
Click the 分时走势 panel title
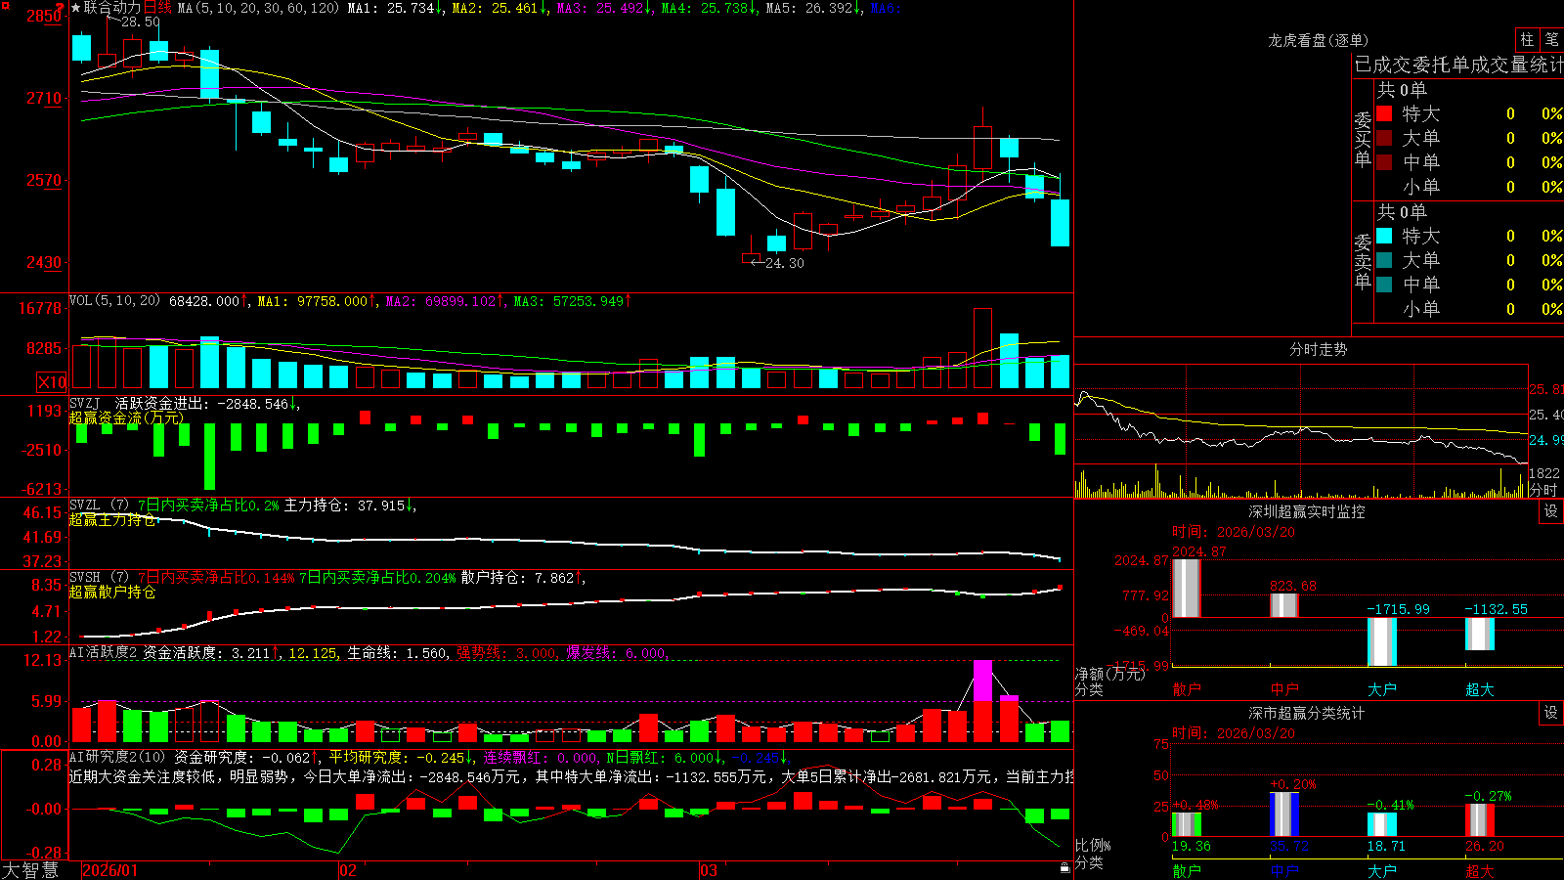tap(1318, 349)
